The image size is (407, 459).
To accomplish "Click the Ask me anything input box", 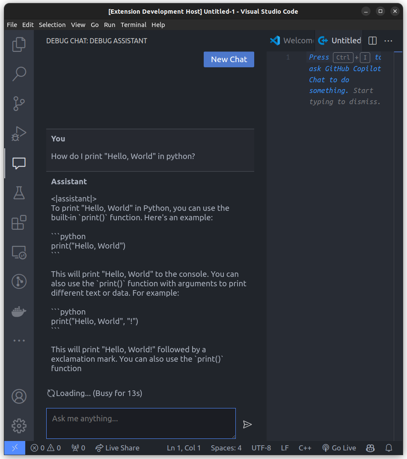I will pyautogui.click(x=141, y=423).
